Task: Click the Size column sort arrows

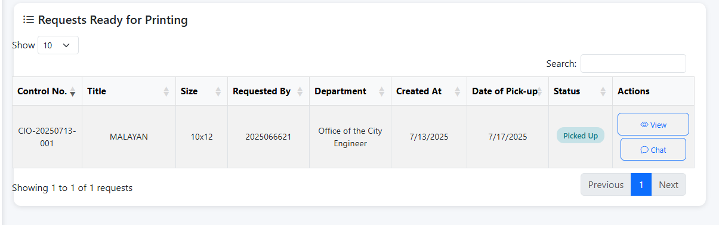Action: [218, 91]
